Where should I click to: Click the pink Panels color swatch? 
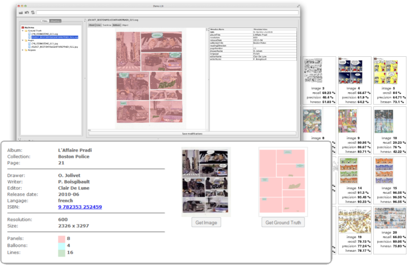[61, 239]
